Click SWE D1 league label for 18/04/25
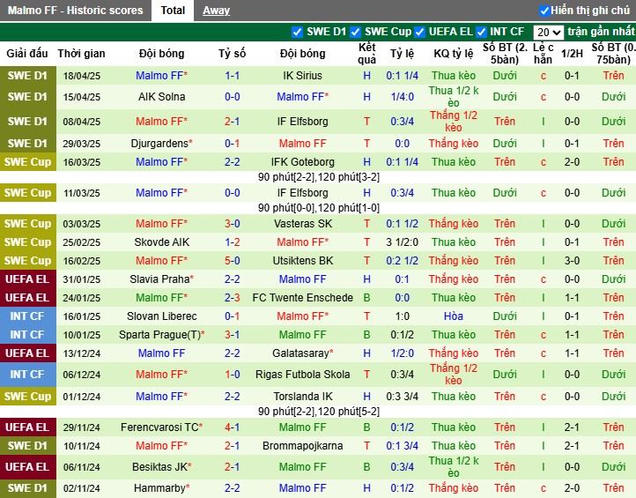The height and width of the screenshot is (498, 636). 27,76
